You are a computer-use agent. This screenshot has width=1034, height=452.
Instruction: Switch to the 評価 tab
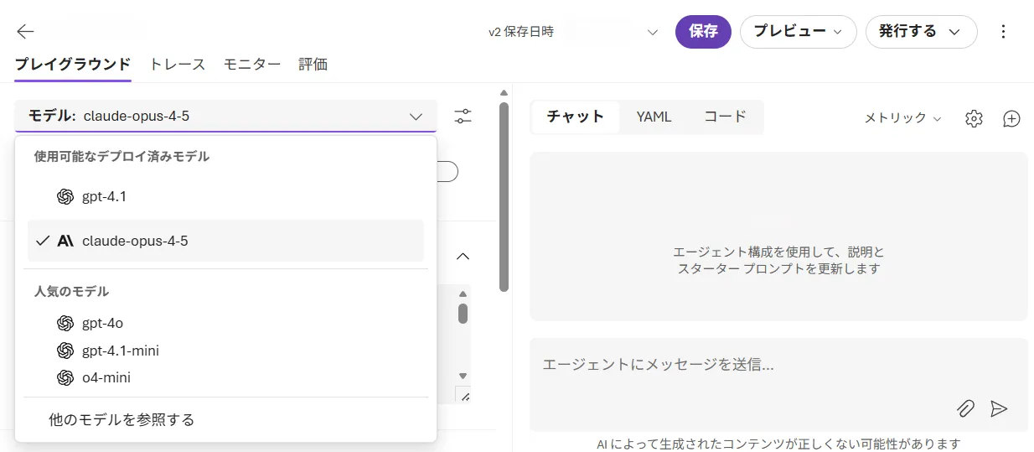[313, 64]
